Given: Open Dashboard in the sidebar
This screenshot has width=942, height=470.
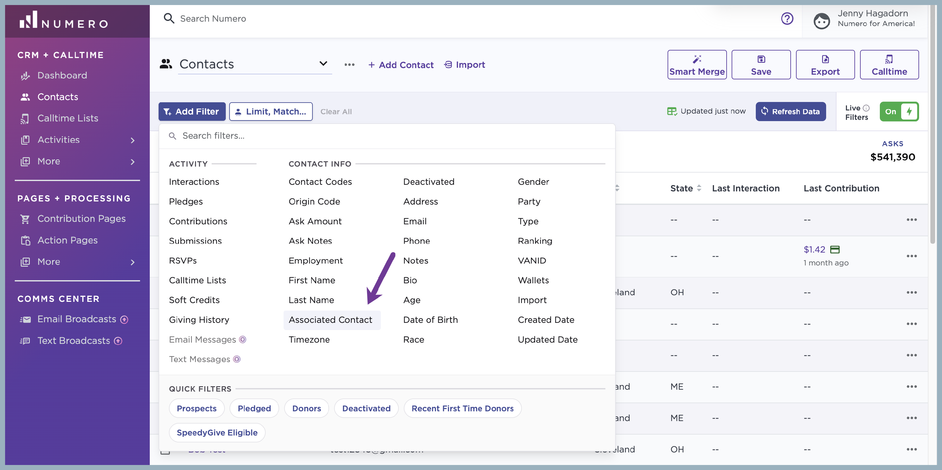Looking at the screenshot, I should (62, 75).
